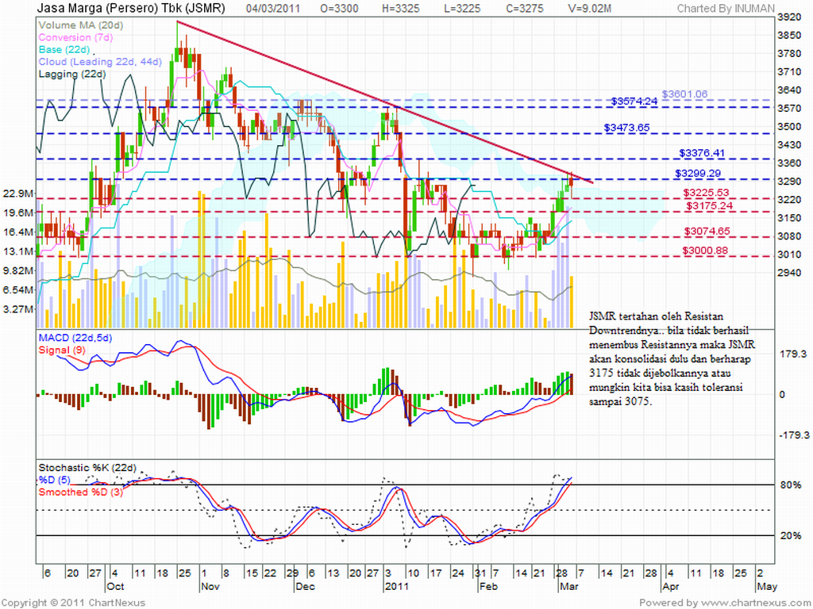Click the Oct month label on time axis
The width and height of the screenshot is (813, 609).
[115, 586]
